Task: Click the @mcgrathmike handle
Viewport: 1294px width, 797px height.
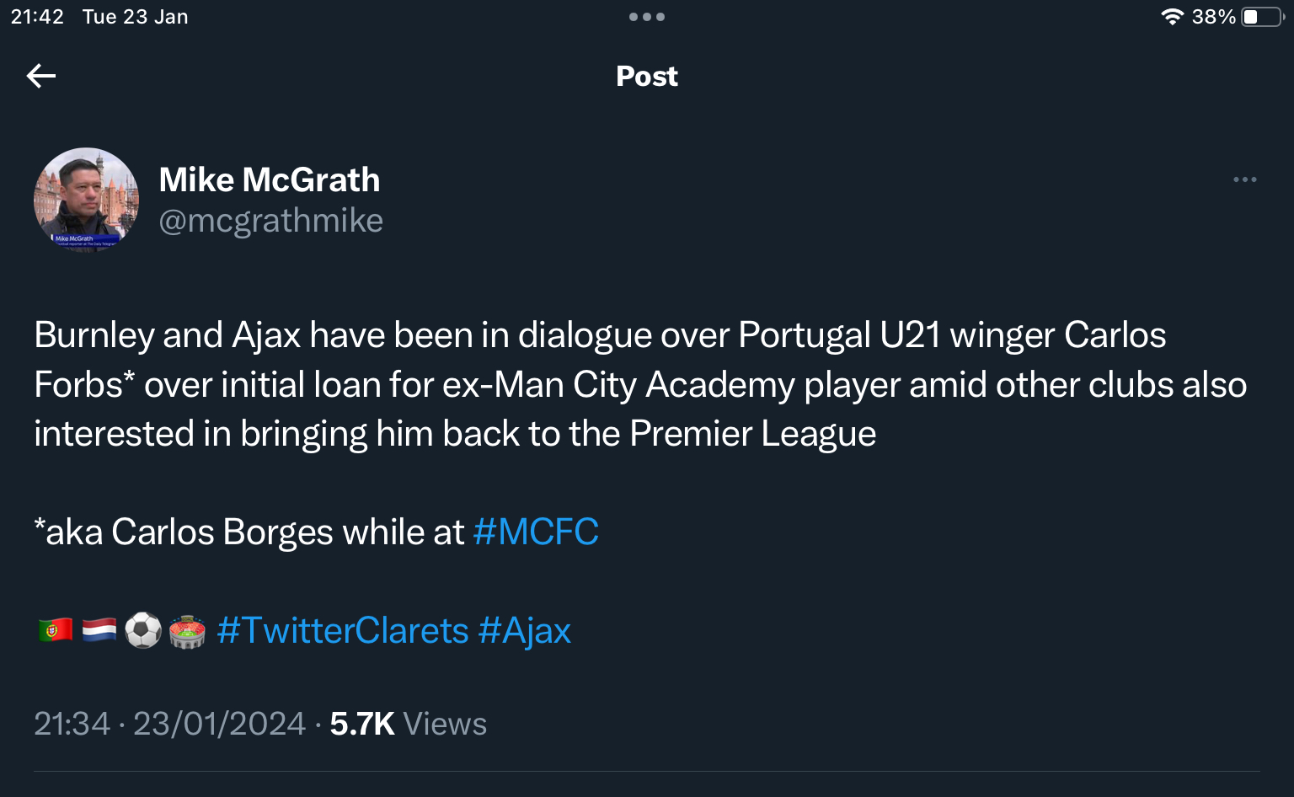Action: [271, 221]
